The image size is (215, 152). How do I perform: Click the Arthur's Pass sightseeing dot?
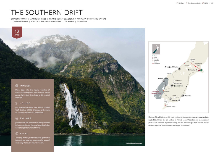[x=190, y=63]
